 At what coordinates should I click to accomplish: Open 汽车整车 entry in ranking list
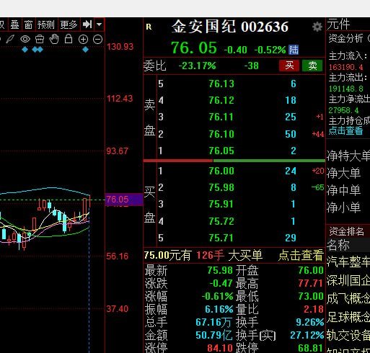[x=348, y=262]
